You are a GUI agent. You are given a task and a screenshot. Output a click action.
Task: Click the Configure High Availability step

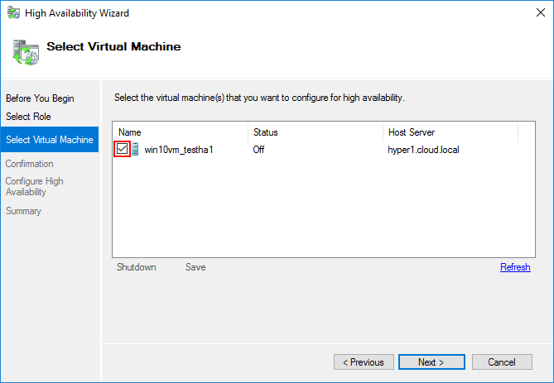[35, 187]
